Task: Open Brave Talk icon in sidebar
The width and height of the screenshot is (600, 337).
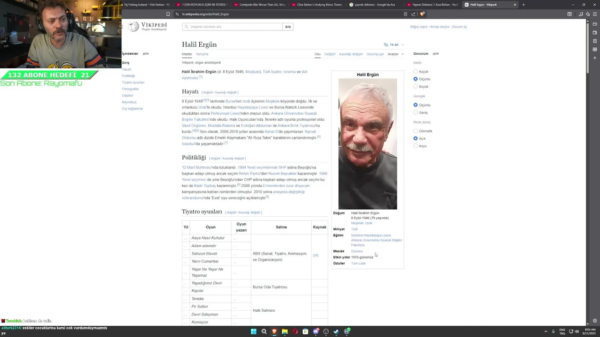Action: (x=595, y=25)
